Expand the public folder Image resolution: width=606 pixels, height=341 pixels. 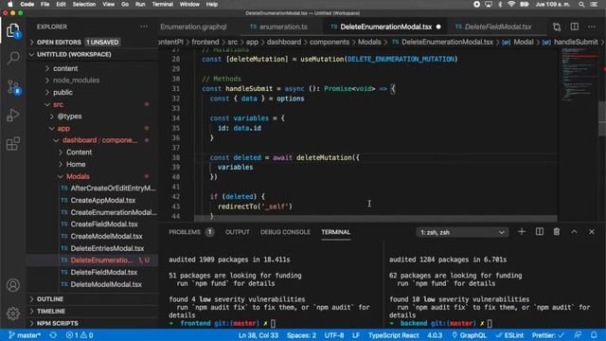[x=62, y=93]
